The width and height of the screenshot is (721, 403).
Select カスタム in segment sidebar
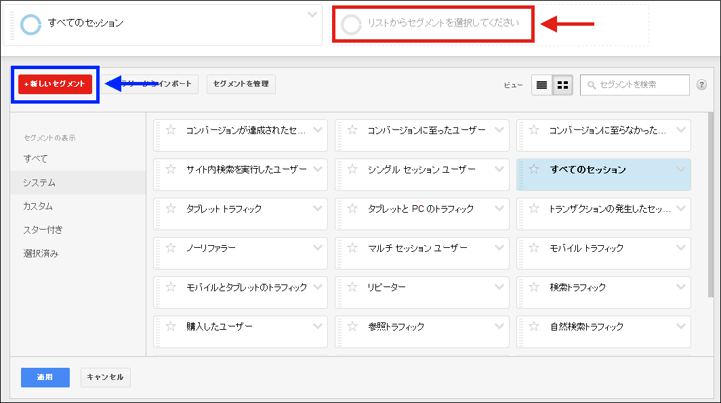pos(38,206)
